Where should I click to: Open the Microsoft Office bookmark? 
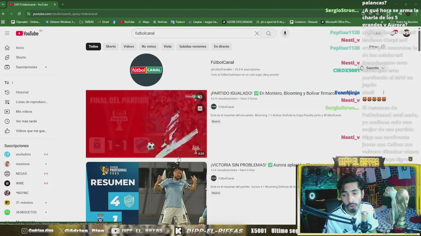click(x=336, y=22)
